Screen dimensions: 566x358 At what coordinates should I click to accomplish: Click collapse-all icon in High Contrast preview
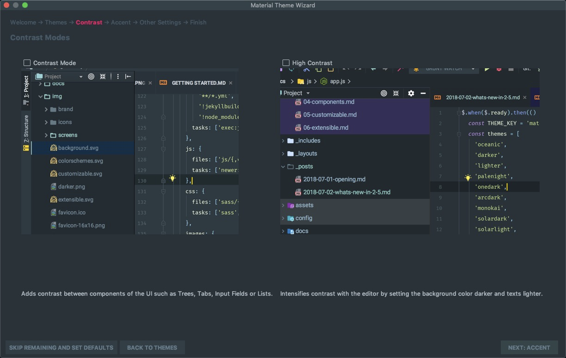point(396,93)
